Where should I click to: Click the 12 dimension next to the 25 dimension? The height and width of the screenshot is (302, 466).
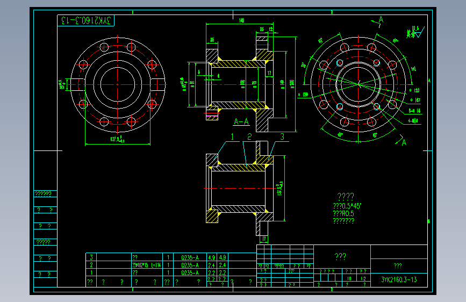pyautogui.click(x=271, y=29)
